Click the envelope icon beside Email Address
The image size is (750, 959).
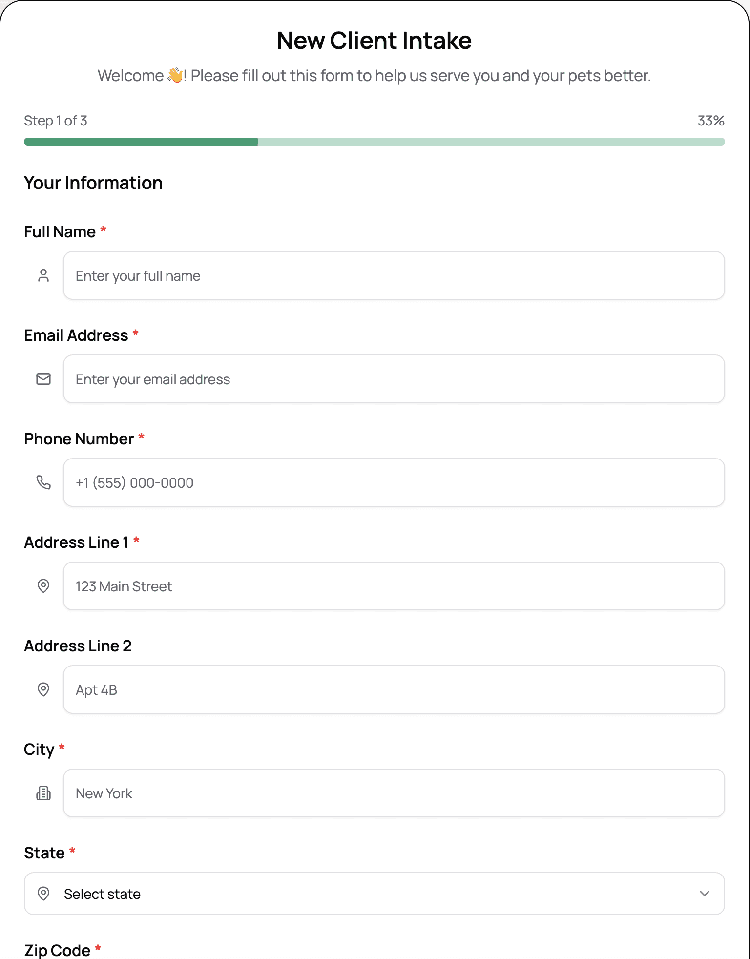pos(43,379)
